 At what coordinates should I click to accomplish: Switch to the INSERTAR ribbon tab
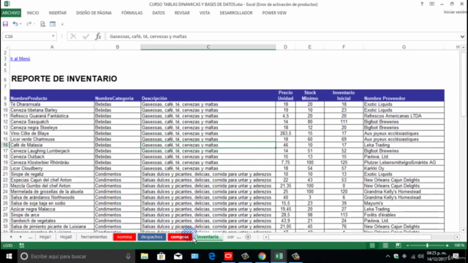pyautogui.click(x=58, y=13)
